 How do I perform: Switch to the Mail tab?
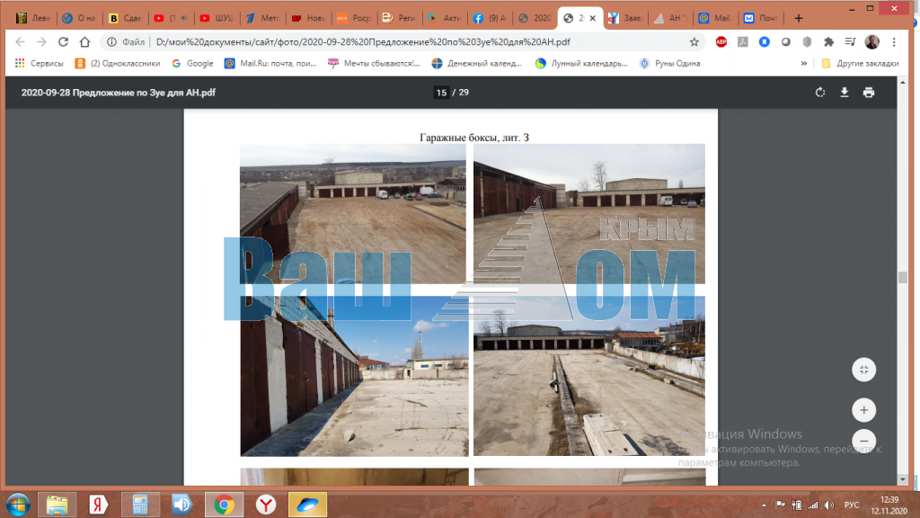click(716, 18)
